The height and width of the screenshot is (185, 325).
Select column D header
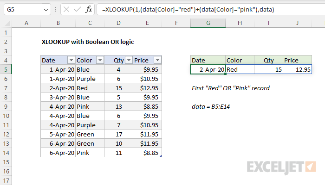point(118,23)
